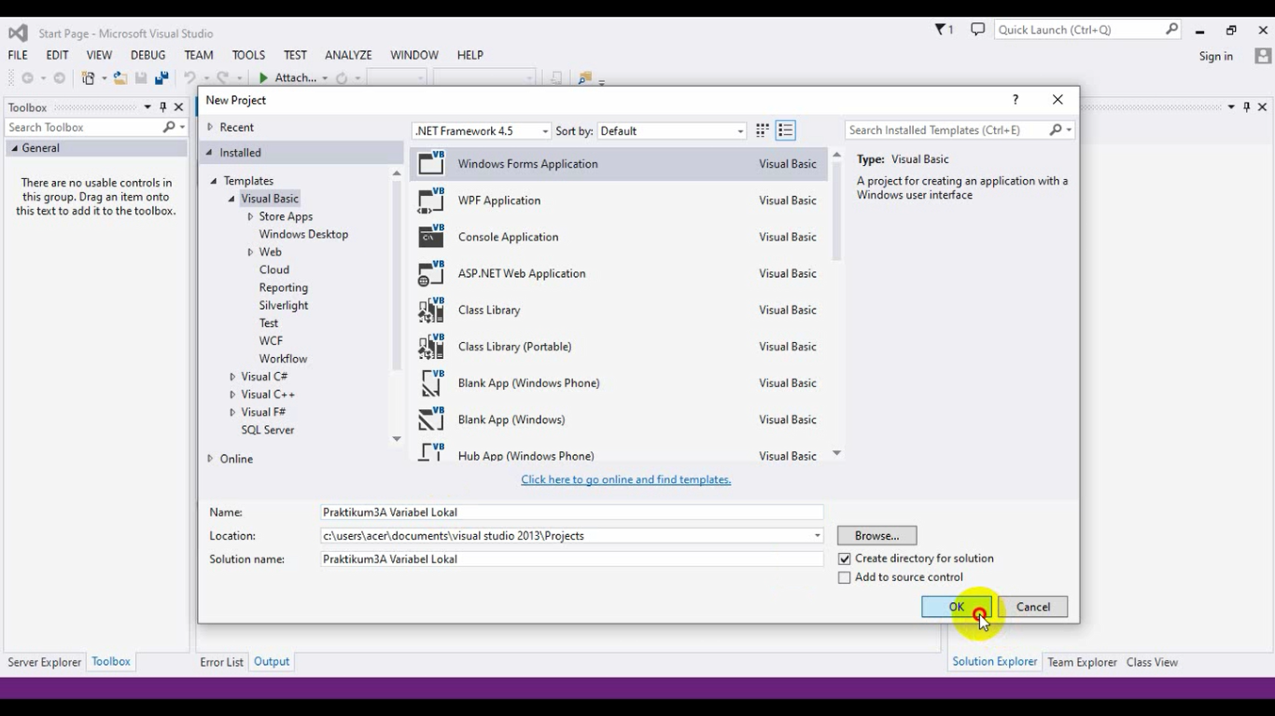Click the New Project toolbar icon
The image size is (1275, 716).
(88, 78)
